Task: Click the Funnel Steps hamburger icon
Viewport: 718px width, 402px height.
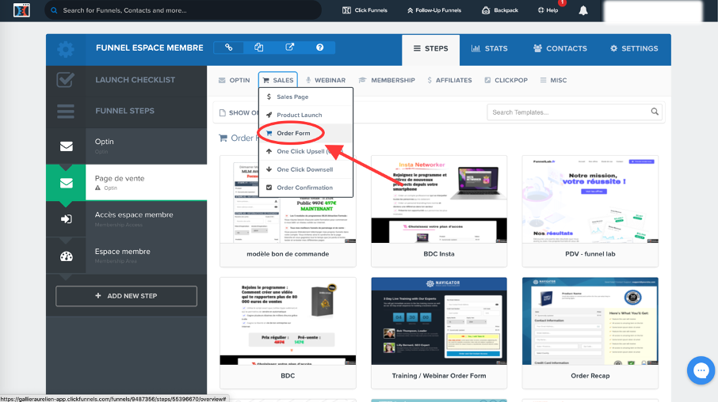Action: (66, 111)
